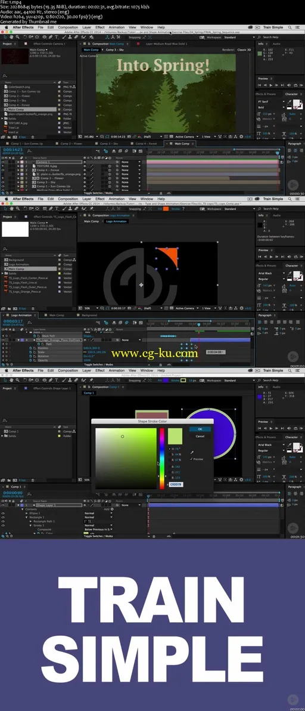Click Toggle Switches / Modes in the top frame timeline
The image size is (305, 711).
(98, 193)
